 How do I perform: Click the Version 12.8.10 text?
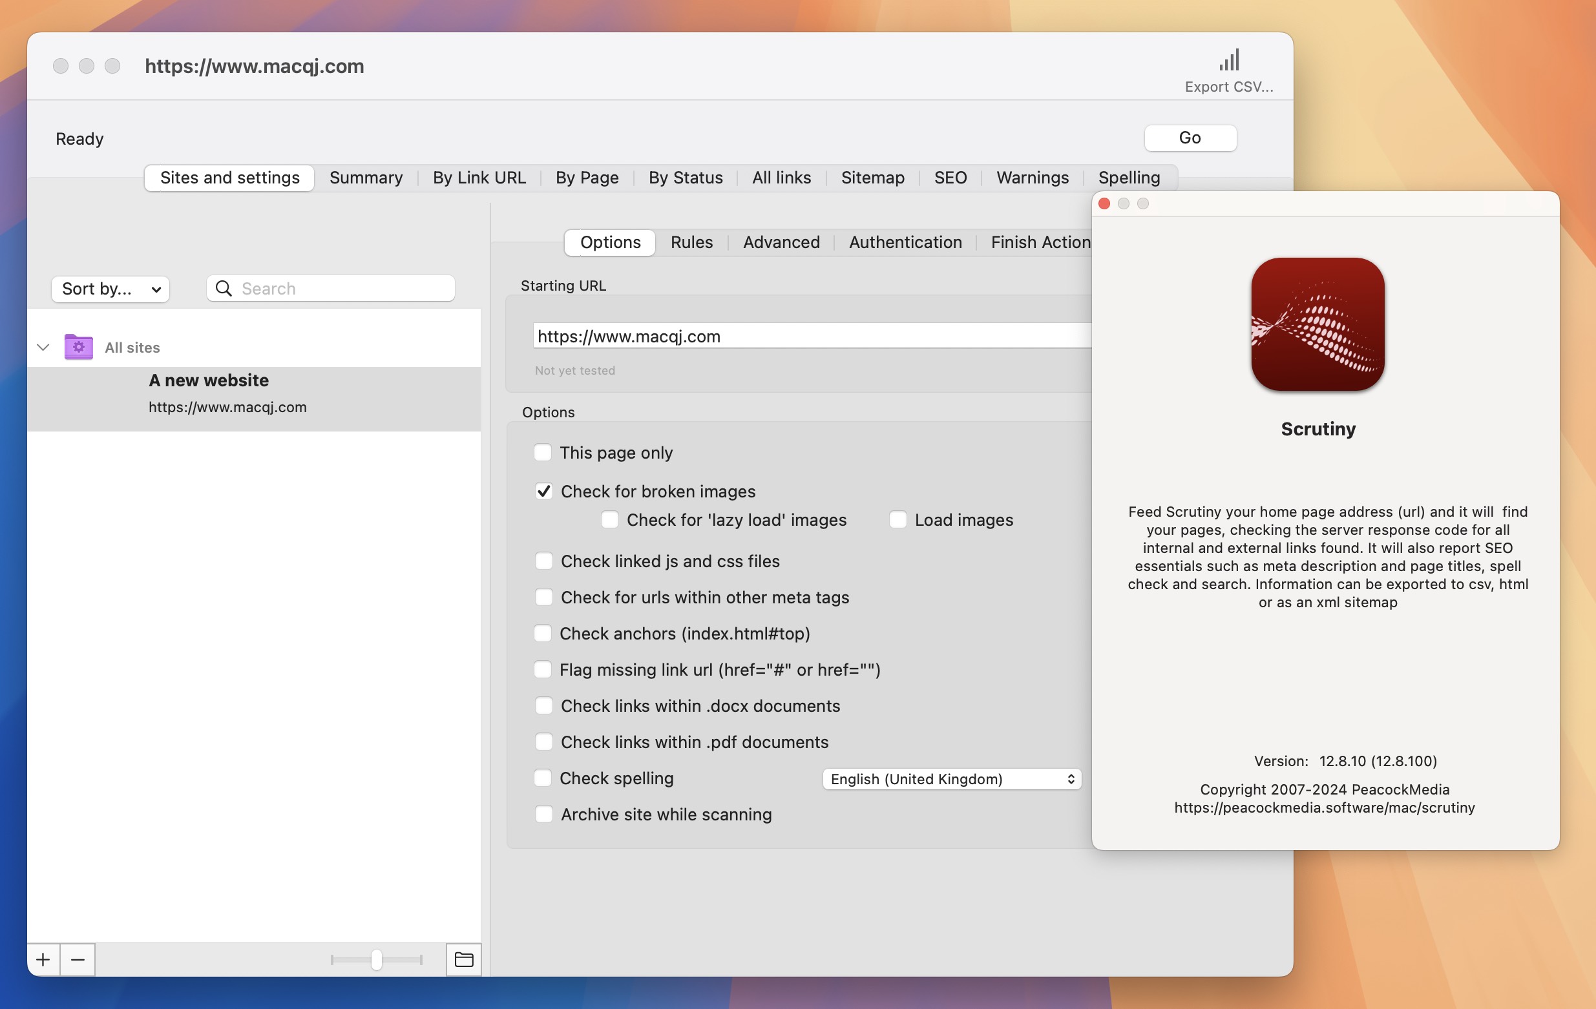click(x=1345, y=760)
